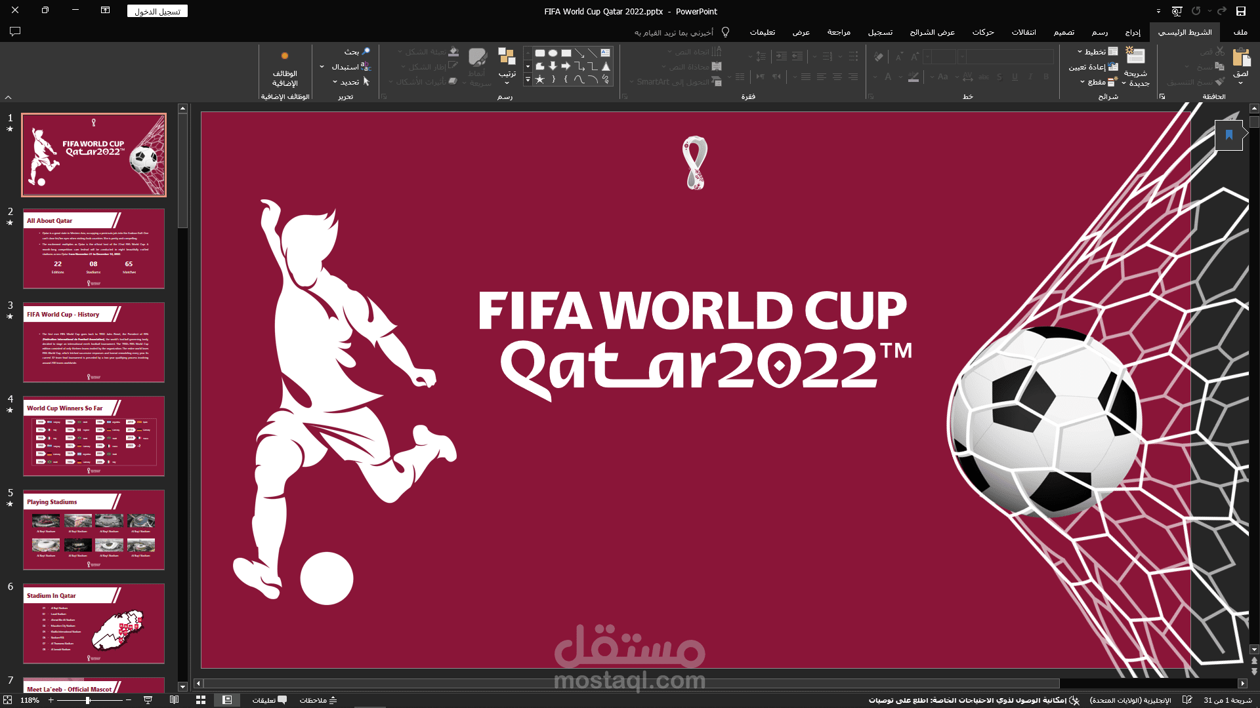Select the rounded rectangle shape
The image size is (1260, 708).
(x=539, y=53)
